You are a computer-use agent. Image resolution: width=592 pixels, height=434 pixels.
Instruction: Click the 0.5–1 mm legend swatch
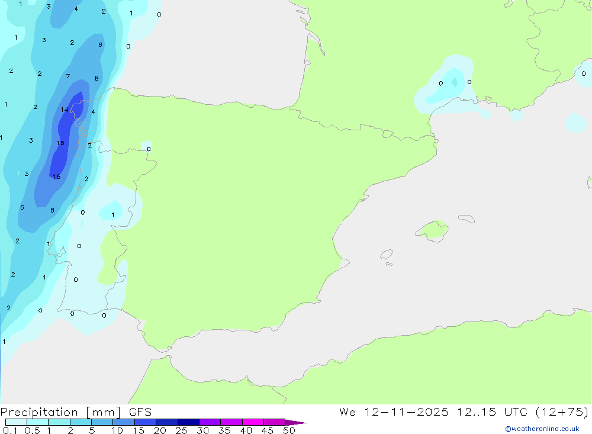pos(38,422)
